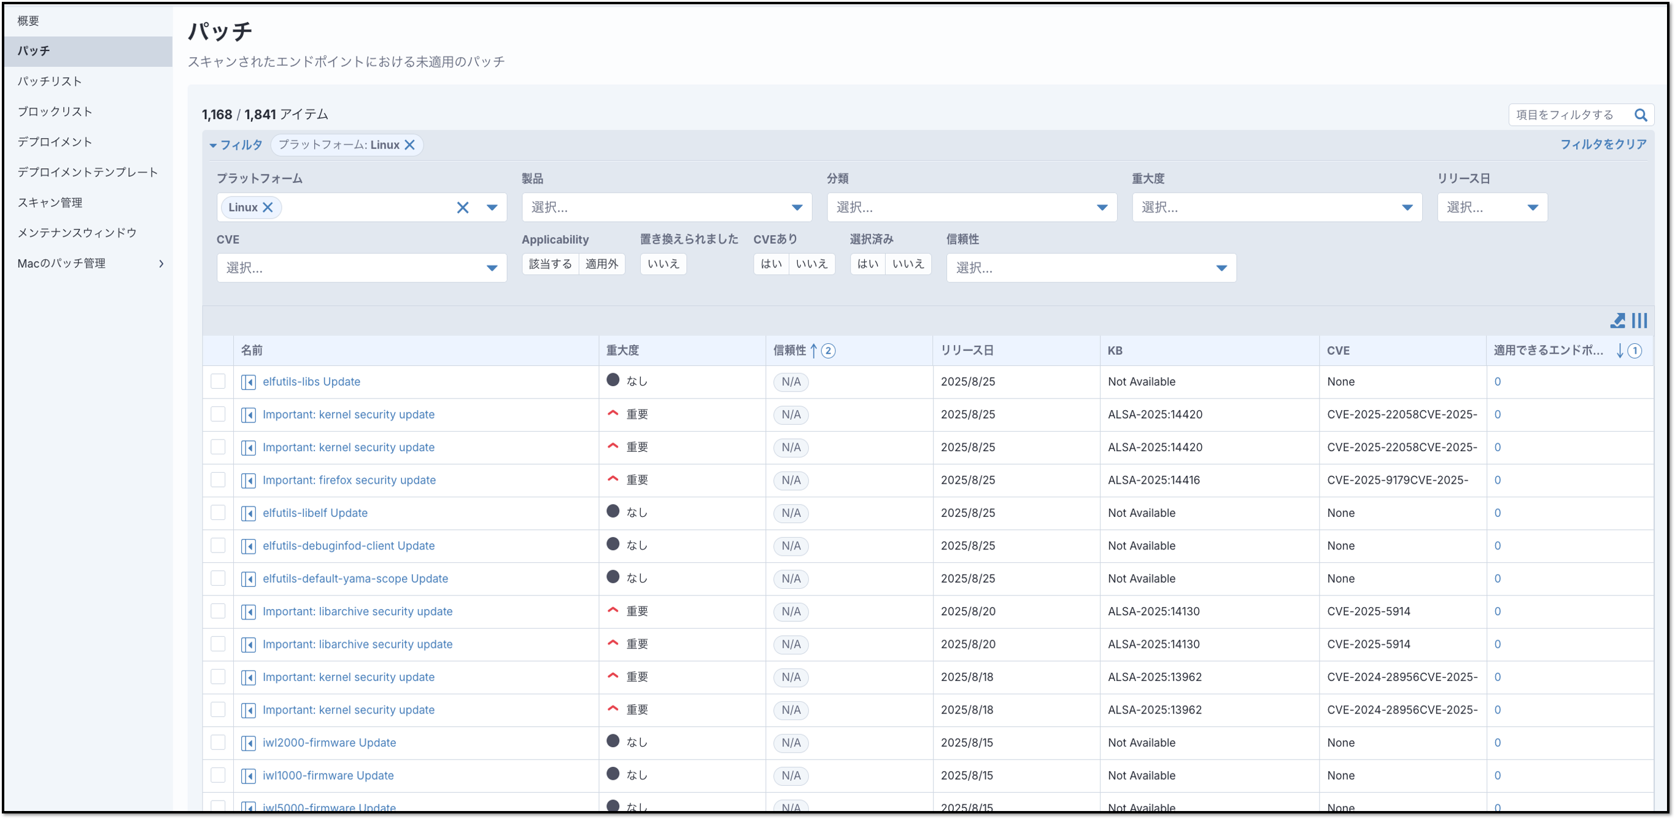Remove the Linux filter chip in the filter bar
The height and width of the screenshot is (819, 1675).
[409, 145]
